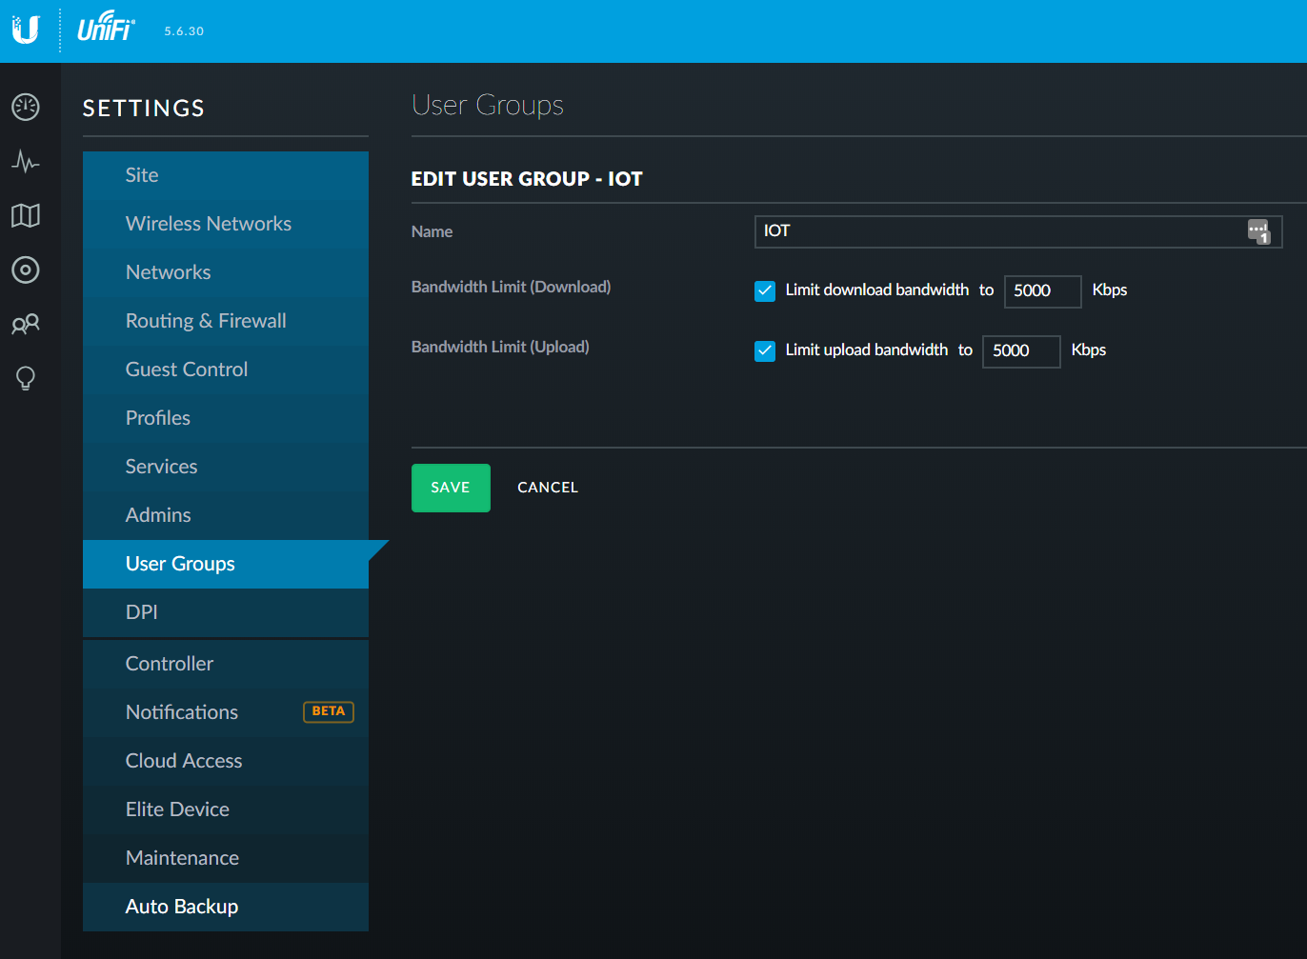The height and width of the screenshot is (959, 1307).
Task: Open the Statistics pulse icon
Action: 26,161
